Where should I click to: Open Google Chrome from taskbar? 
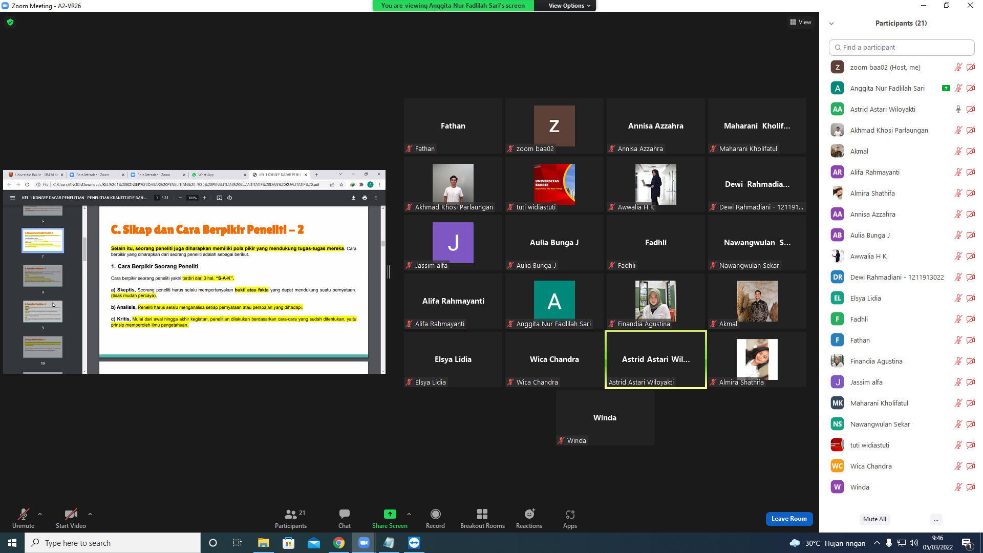339,543
